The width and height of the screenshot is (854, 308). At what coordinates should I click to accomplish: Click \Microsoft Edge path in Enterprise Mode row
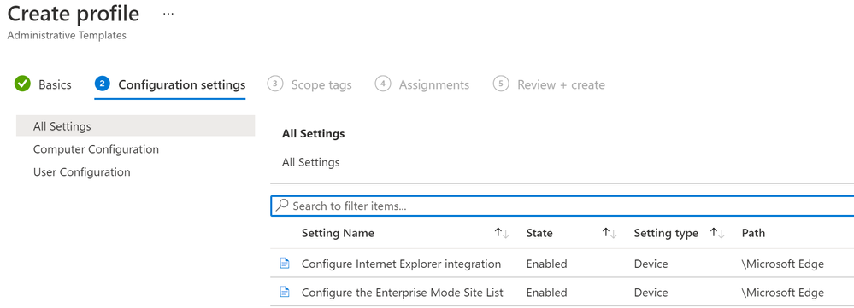(783, 293)
